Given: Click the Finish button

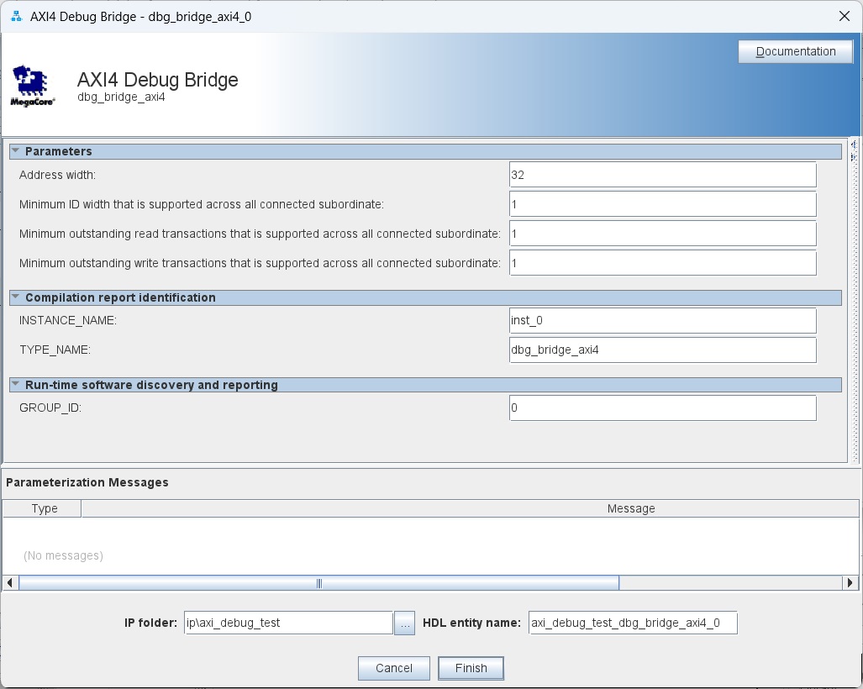Looking at the screenshot, I should pyautogui.click(x=471, y=668).
